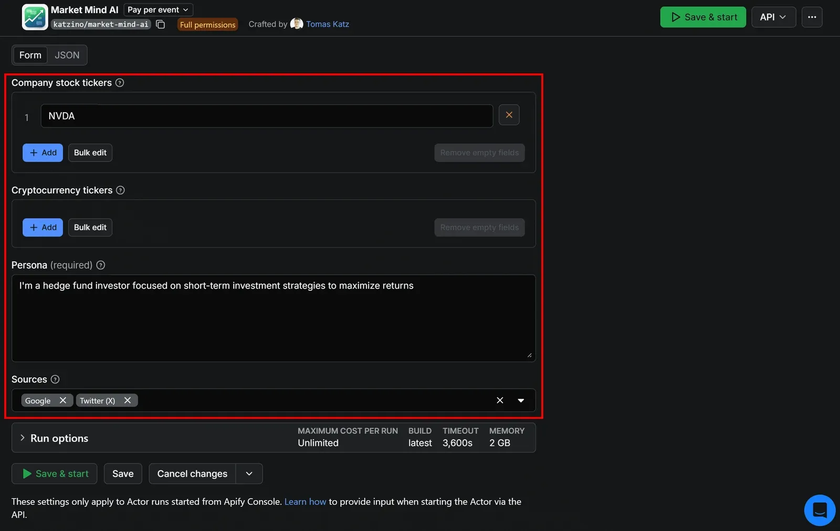Show help for the Sources field
840x531 pixels.
pyautogui.click(x=55, y=379)
